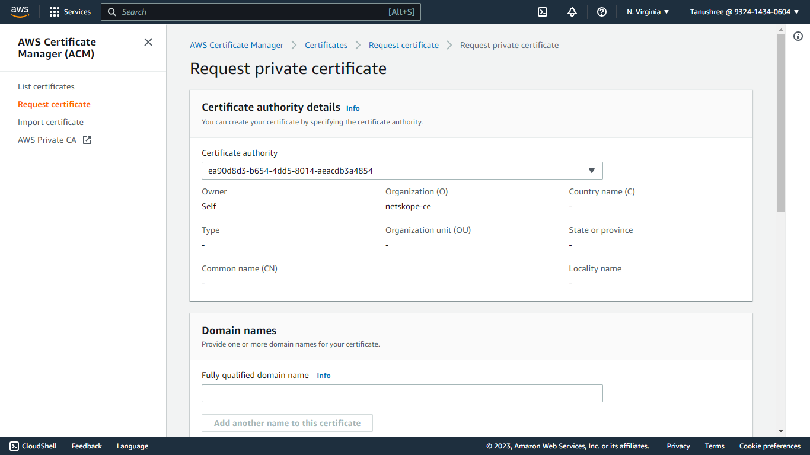Select Request certificate in sidebar
Screen dimensions: 810x455
point(54,104)
